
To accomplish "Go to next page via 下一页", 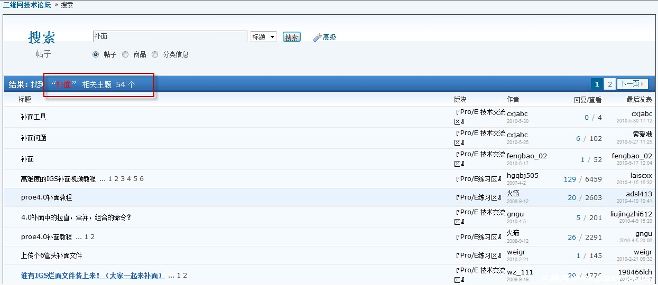I will point(632,84).
